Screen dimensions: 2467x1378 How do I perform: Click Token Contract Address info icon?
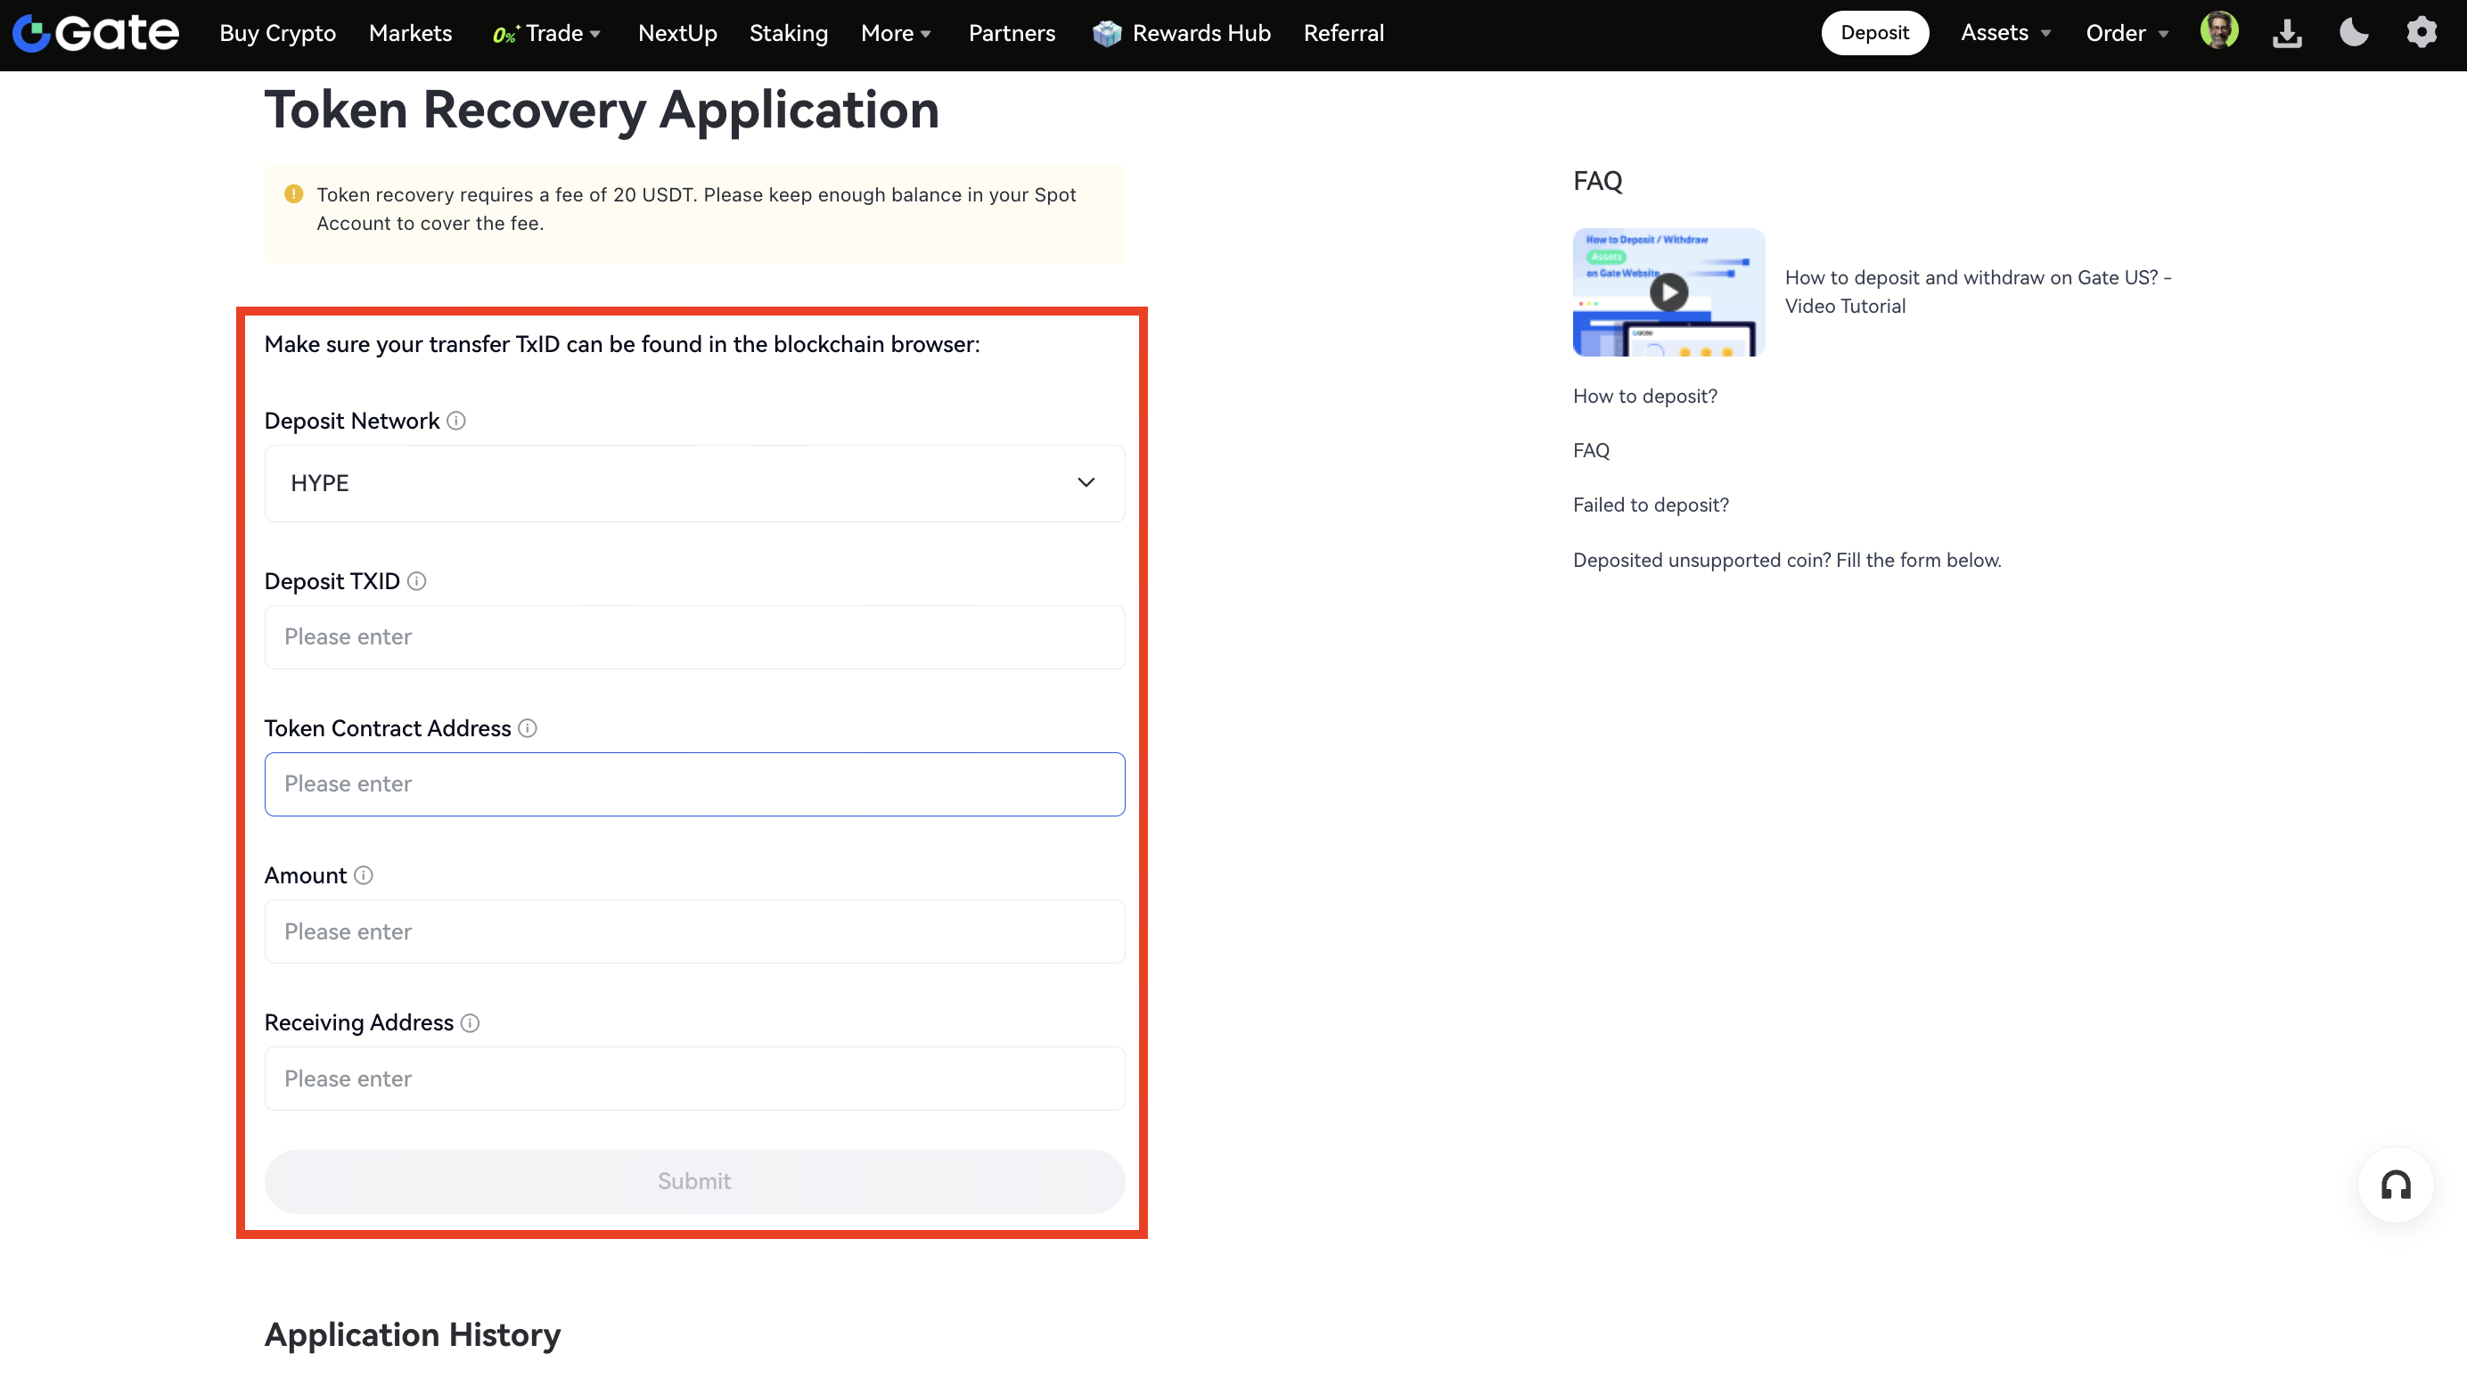[528, 729]
